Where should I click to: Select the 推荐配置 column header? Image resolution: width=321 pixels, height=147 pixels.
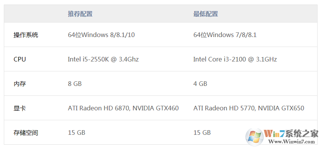pyautogui.click(x=80, y=14)
